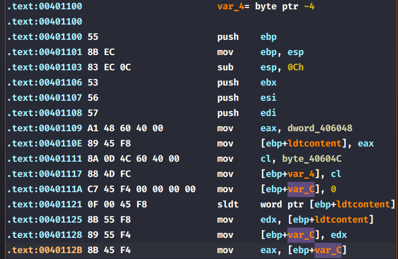Image resolution: width=398 pixels, height=259 pixels.
Task: Select the push ebp mnemonic
Action: (227, 37)
